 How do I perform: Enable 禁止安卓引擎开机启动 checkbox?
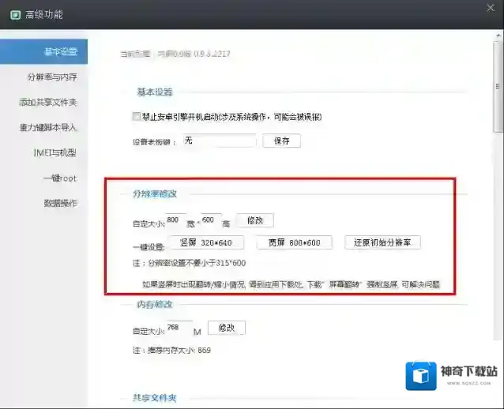click(137, 117)
